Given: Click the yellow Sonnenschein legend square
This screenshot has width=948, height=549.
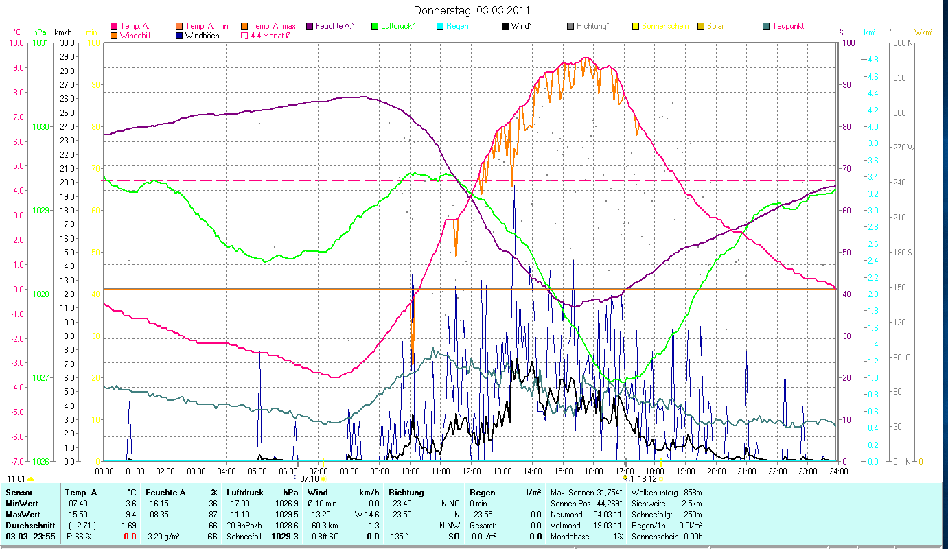Looking at the screenshot, I should pyautogui.click(x=636, y=26).
